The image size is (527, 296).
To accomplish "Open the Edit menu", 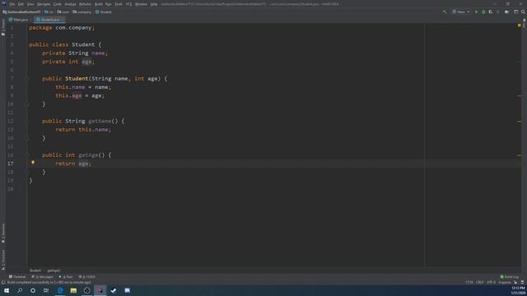I will tap(21, 4).
